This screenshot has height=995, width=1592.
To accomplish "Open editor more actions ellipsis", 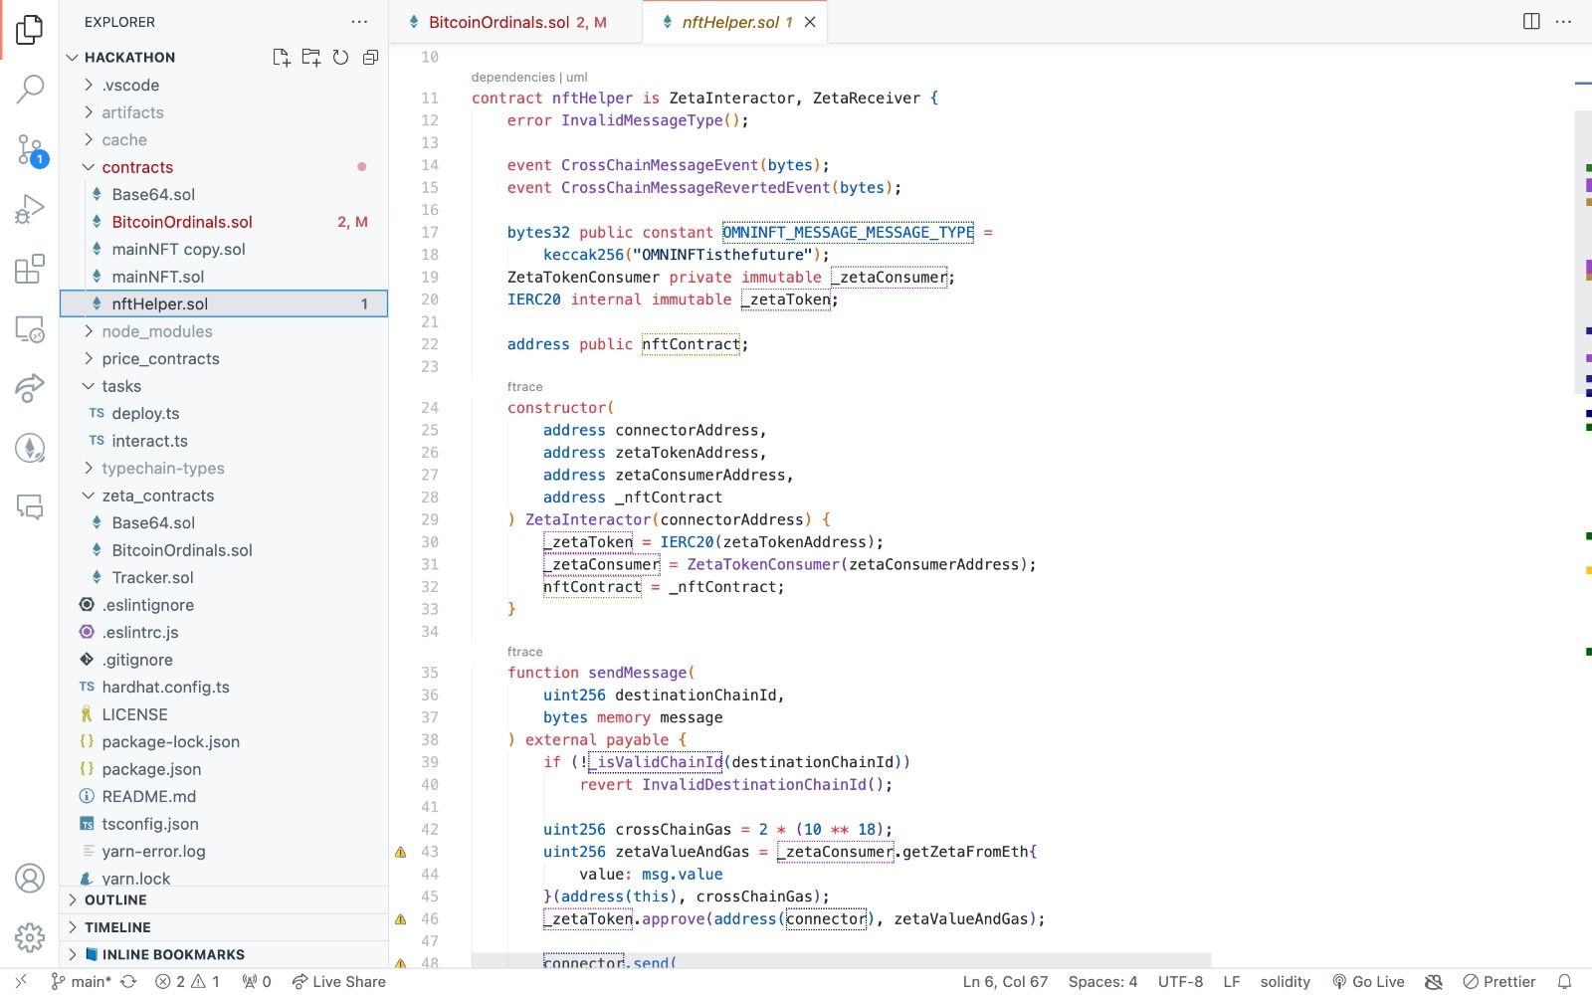I will point(1563,22).
